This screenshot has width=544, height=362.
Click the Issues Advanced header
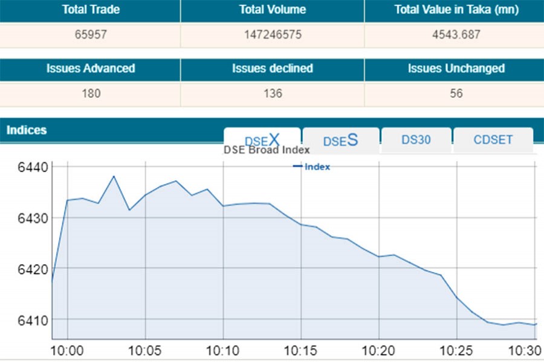[90, 68]
